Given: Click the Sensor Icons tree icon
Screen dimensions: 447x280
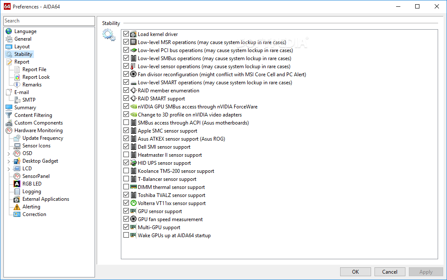Looking at the screenshot, I should pyautogui.click(x=17, y=146).
